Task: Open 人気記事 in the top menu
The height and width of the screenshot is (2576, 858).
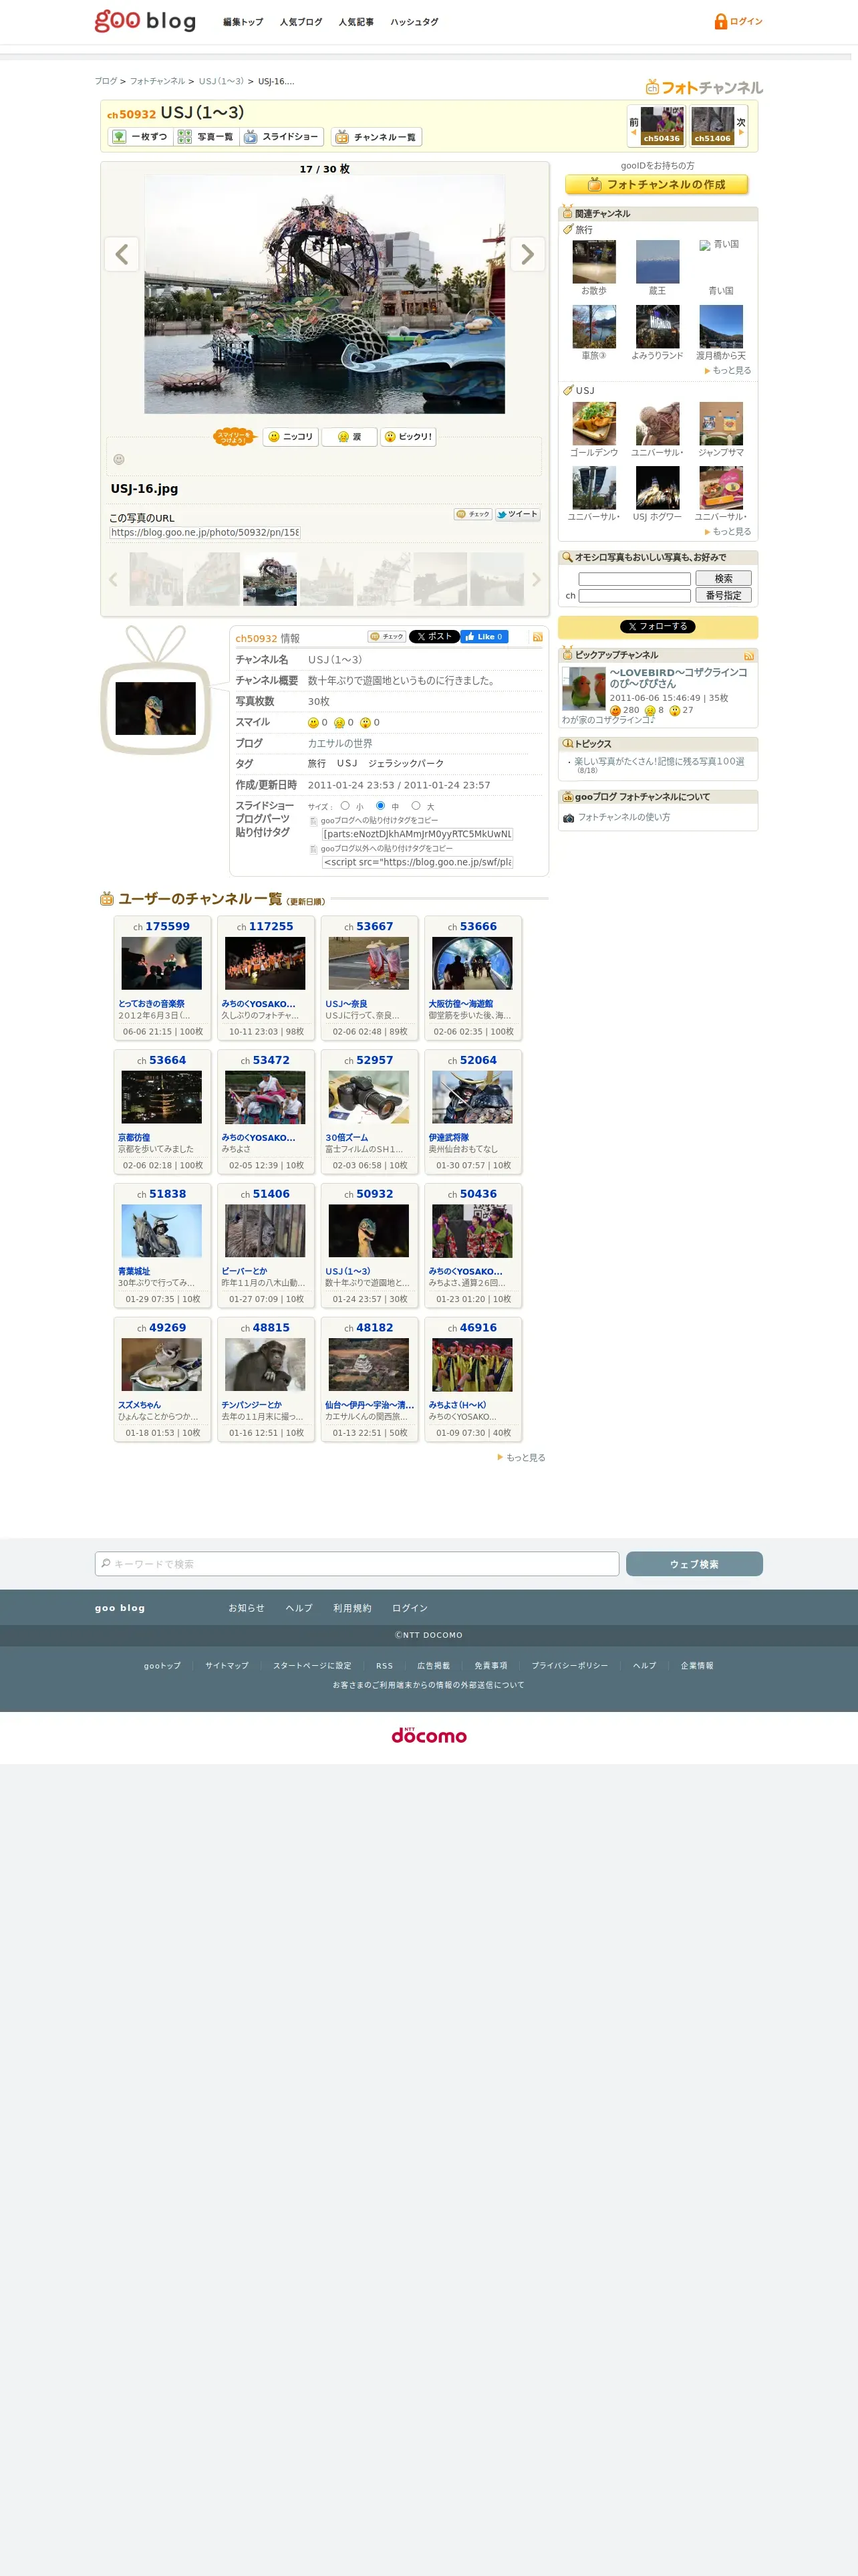Action: point(355,22)
